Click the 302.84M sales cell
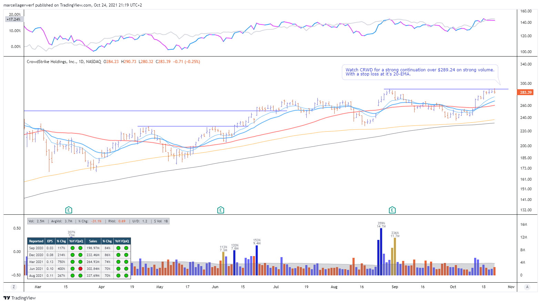This screenshot has height=304, width=541. [x=93, y=269]
